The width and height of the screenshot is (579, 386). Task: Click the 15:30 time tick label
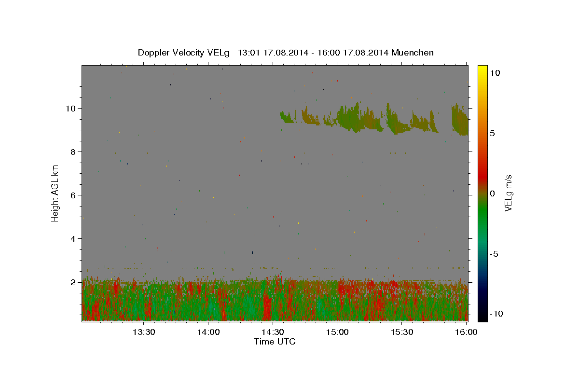click(402, 332)
